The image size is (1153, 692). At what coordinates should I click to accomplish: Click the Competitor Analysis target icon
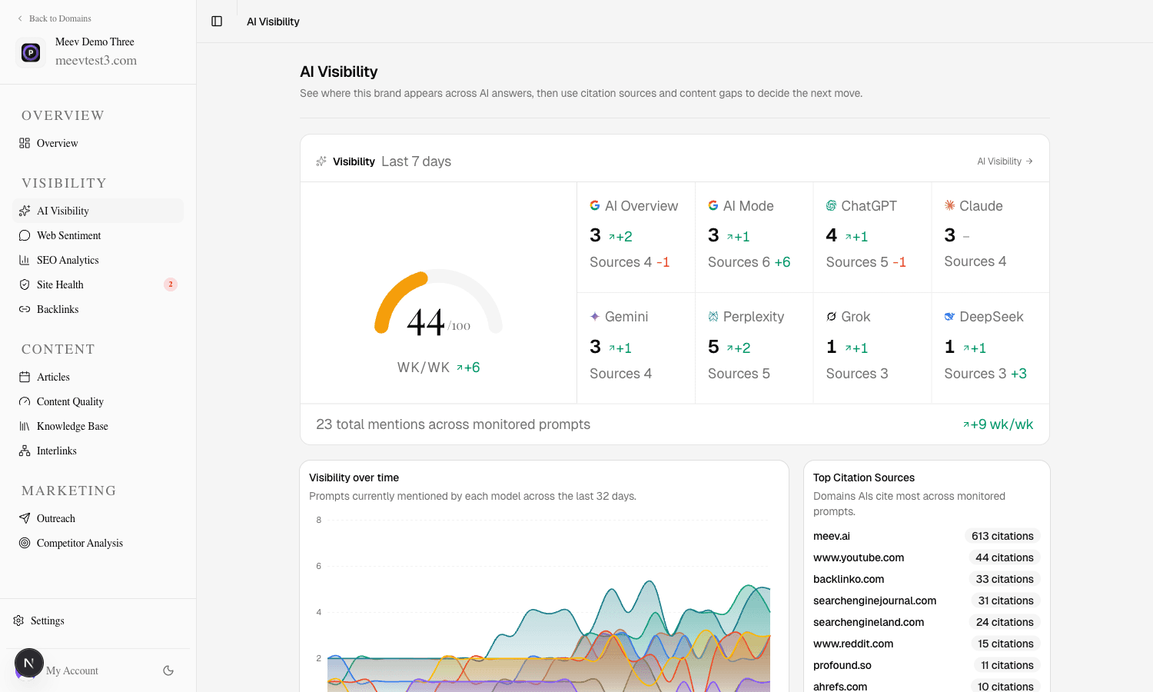[x=25, y=543]
